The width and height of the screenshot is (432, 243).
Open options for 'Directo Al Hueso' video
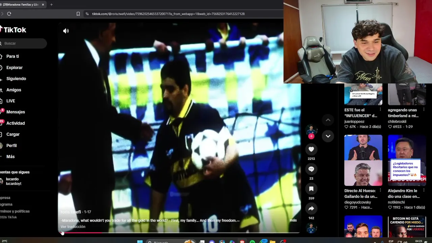[380, 191]
